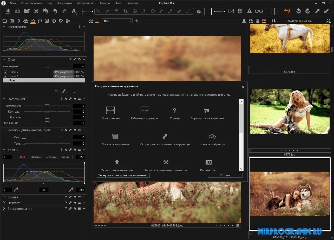
Task: Toggle the grid overlay icon
Action: (240, 11)
